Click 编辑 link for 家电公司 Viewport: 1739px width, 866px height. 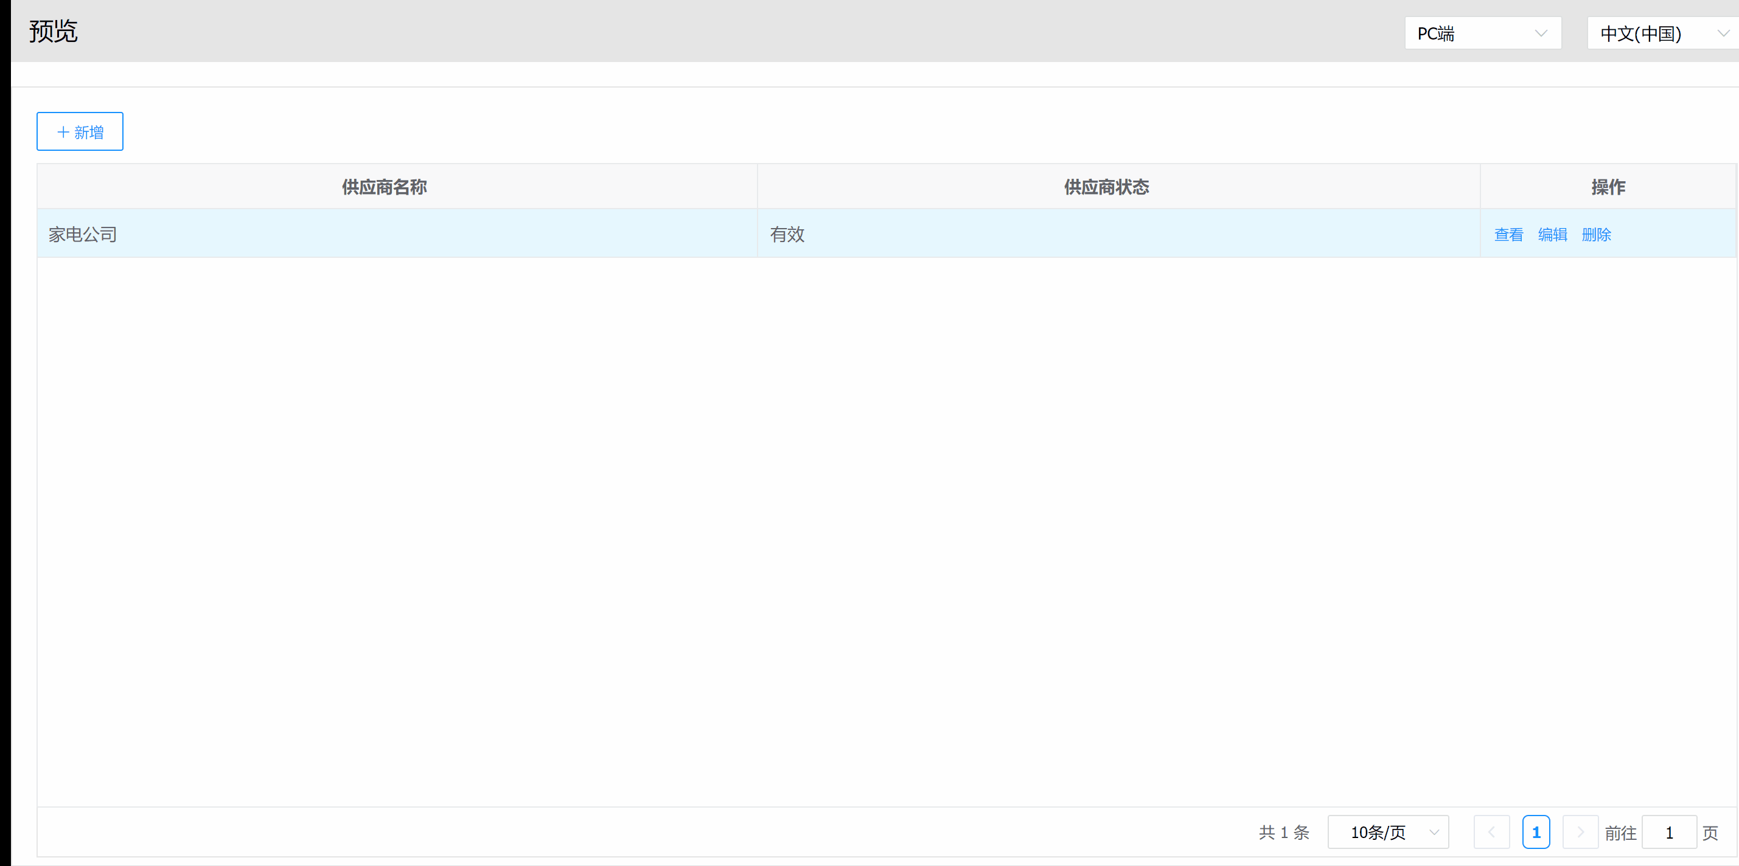1552,234
